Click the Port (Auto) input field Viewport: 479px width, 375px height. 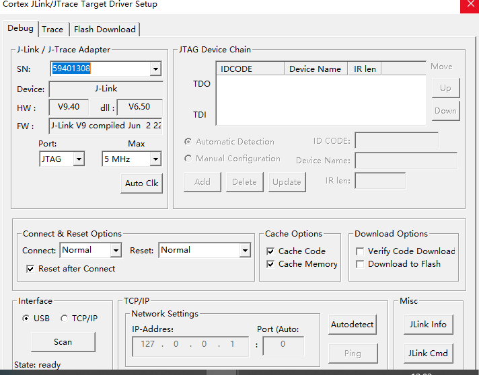coord(283,346)
